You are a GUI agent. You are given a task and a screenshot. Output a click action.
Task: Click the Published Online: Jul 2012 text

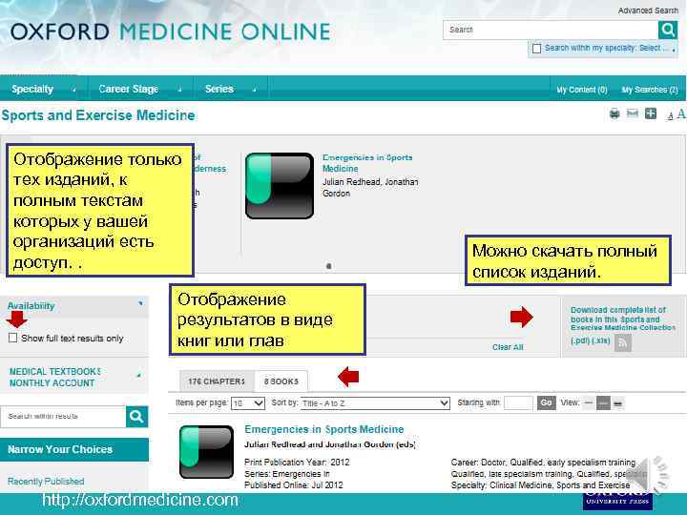tap(294, 485)
